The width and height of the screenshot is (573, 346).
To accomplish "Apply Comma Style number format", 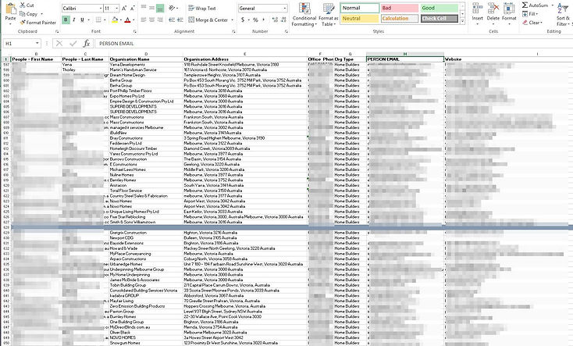I will 264,20.
